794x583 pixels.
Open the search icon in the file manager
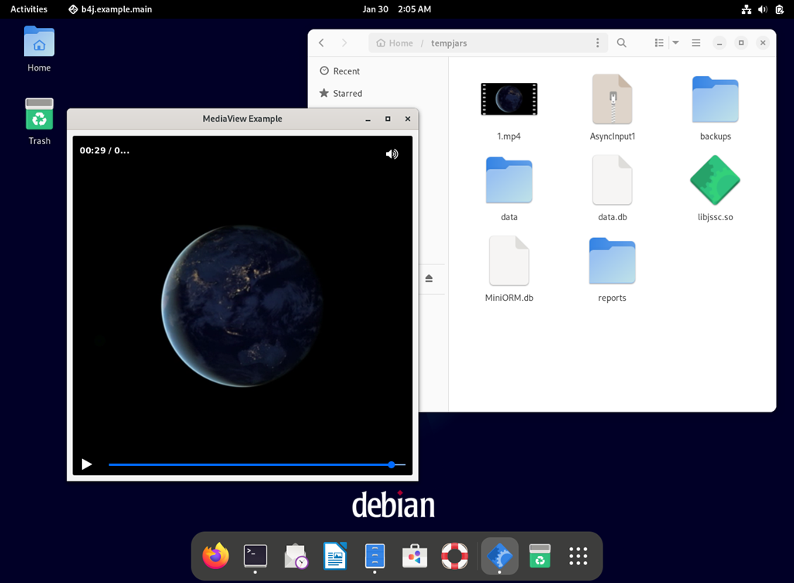[x=621, y=43]
